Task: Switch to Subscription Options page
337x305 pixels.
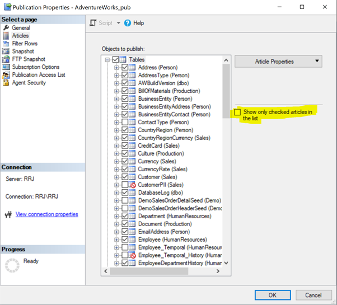Action: pos(36,67)
